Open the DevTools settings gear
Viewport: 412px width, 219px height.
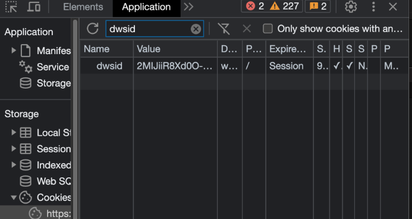[x=351, y=7]
